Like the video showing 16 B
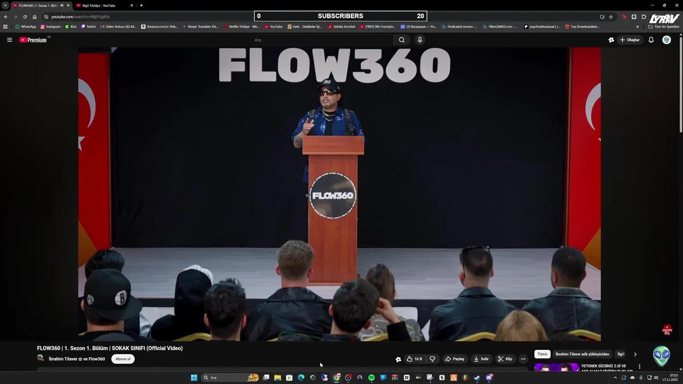The width and height of the screenshot is (683, 384). pyautogui.click(x=414, y=359)
